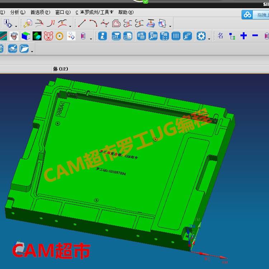This screenshot has height=269, width=269.
Task: Click the 名 name button in toolbar
Action: coord(221,36)
